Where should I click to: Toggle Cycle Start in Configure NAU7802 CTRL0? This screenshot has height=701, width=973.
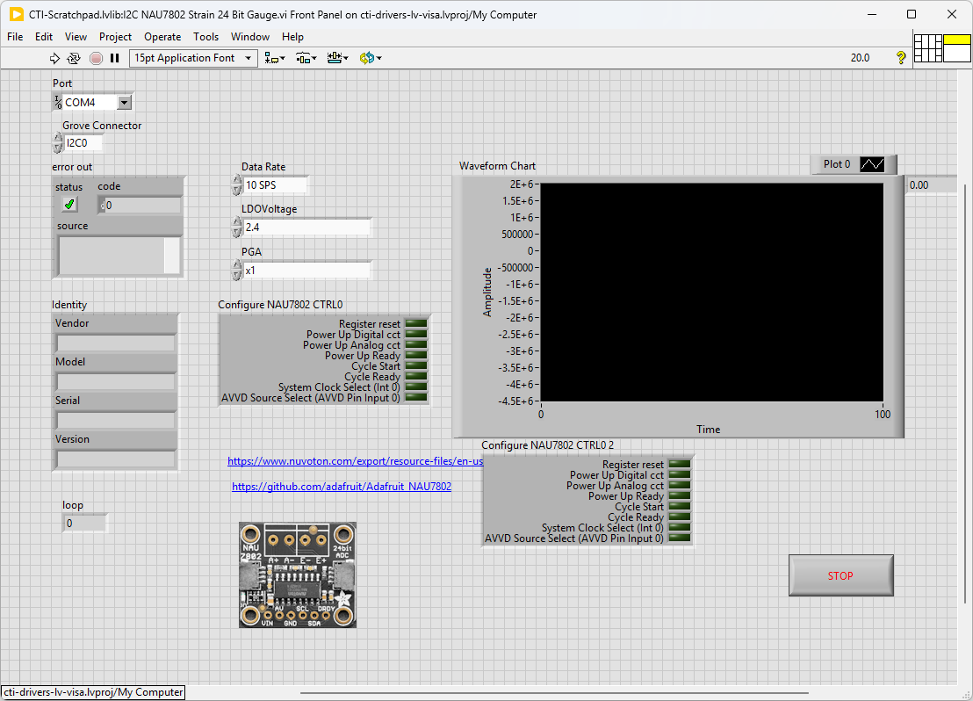[x=415, y=366]
